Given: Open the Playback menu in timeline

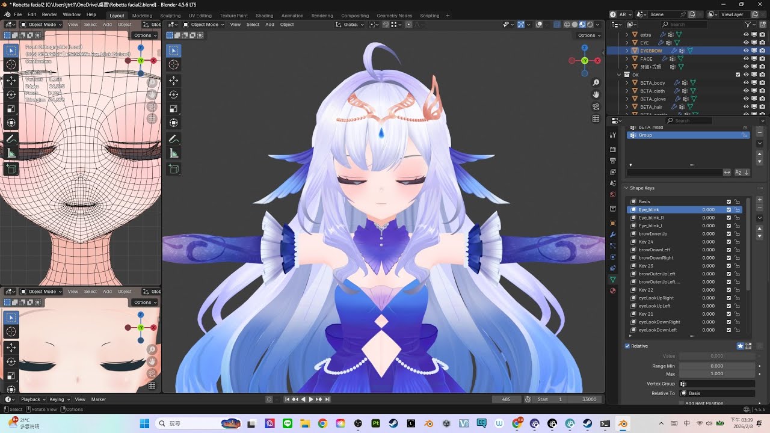Looking at the screenshot, I should 32,399.
